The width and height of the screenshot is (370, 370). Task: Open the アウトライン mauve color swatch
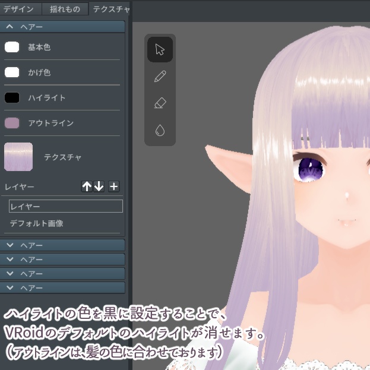click(12, 123)
